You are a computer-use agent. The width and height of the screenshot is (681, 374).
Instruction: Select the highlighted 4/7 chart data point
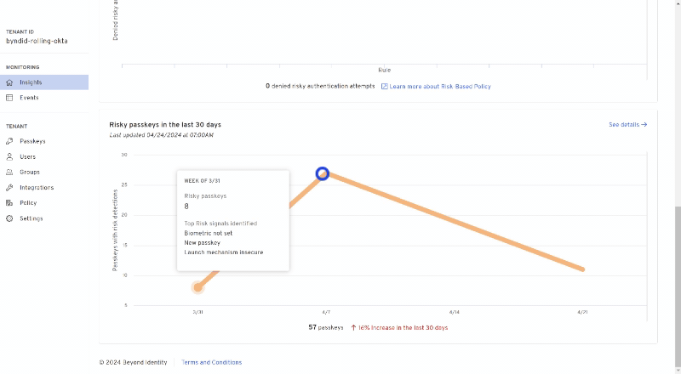323,174
